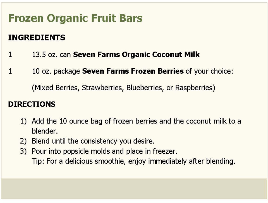
Task: Click the tan footer band
Action: click(134, 189)
